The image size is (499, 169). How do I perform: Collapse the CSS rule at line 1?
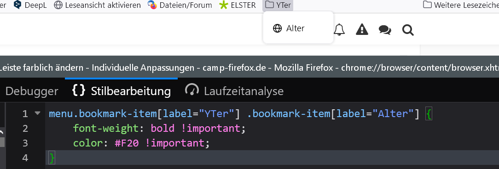pyautogui.click(x=38, y=113)
